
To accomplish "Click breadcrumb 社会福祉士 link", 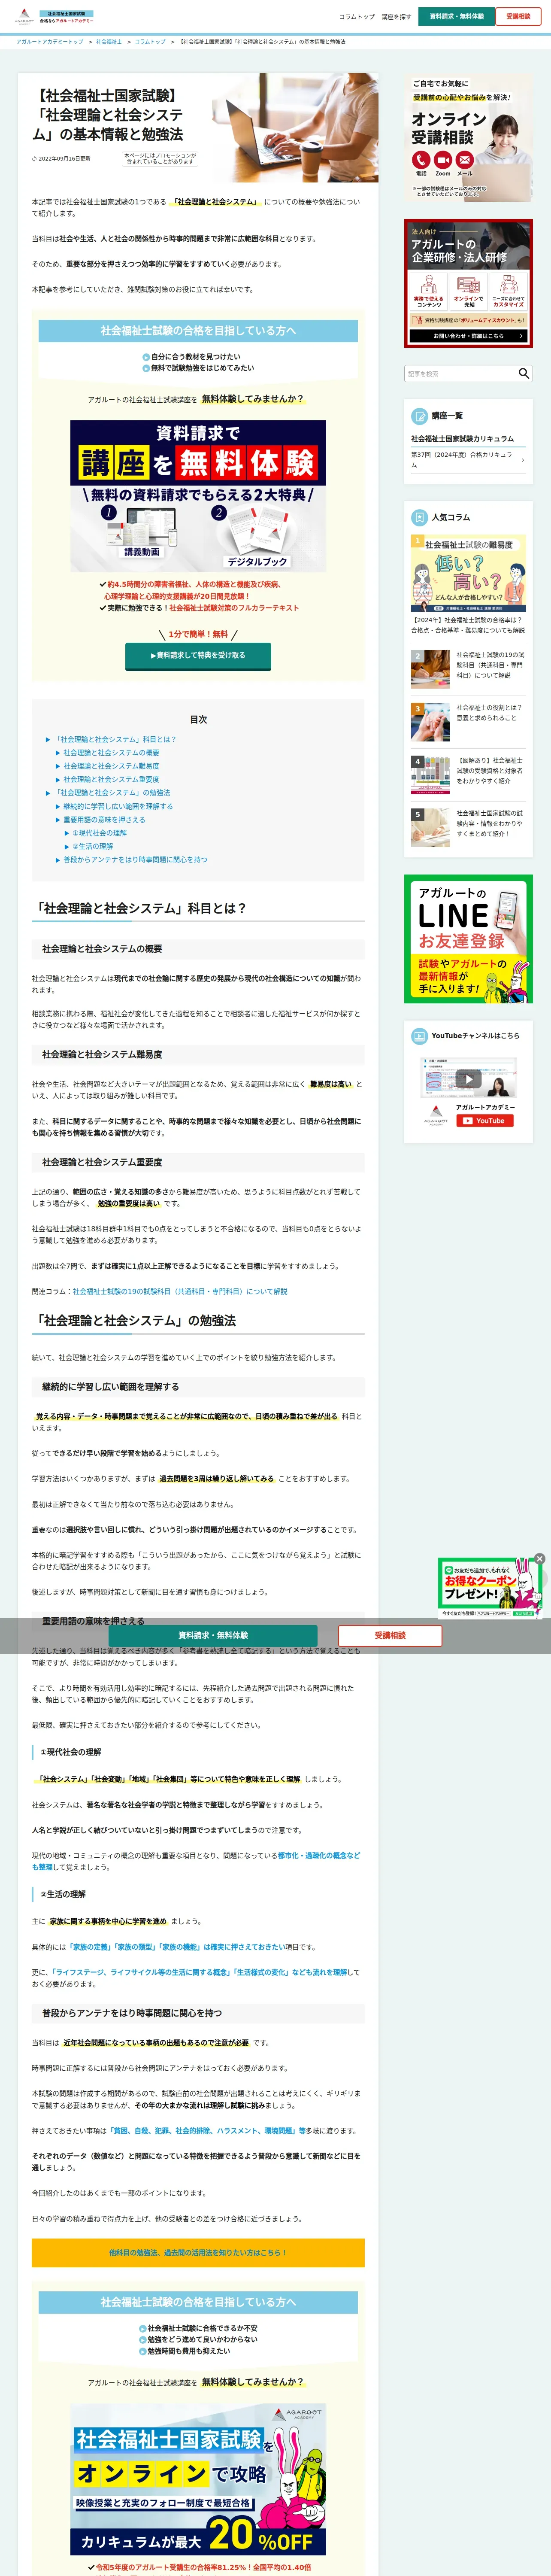I will 109,42.
